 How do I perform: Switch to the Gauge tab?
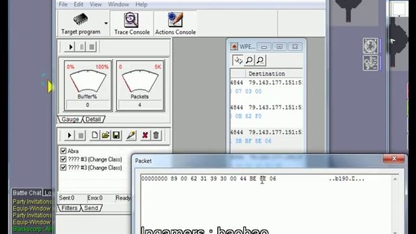click(70, 120)
